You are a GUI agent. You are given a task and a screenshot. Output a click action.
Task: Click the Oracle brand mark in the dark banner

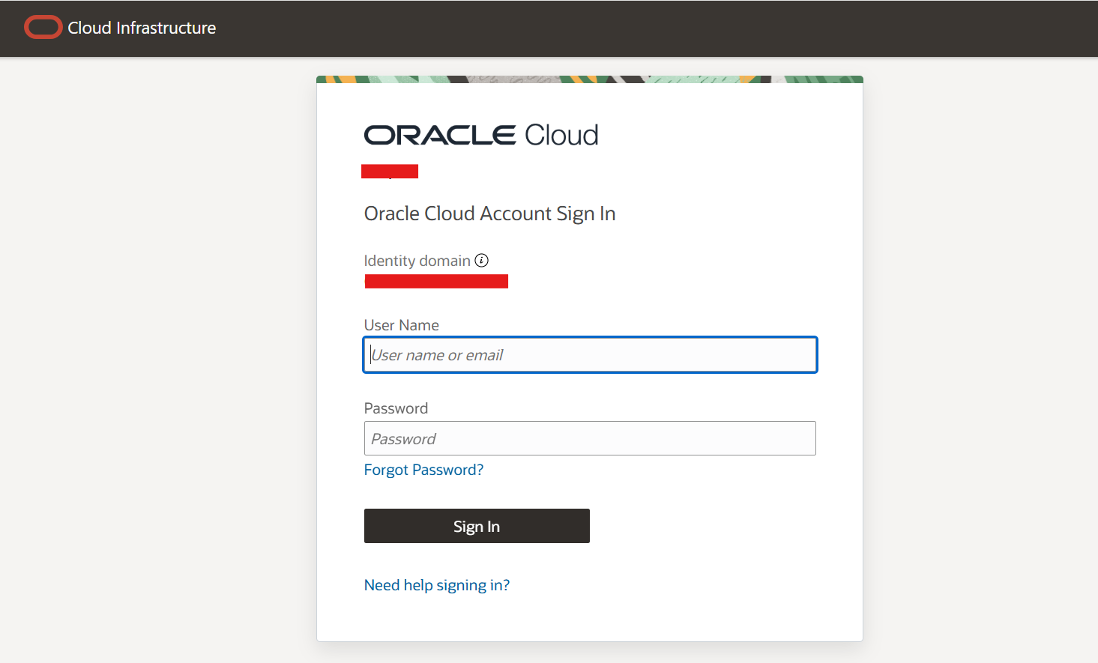coord(43,27)
